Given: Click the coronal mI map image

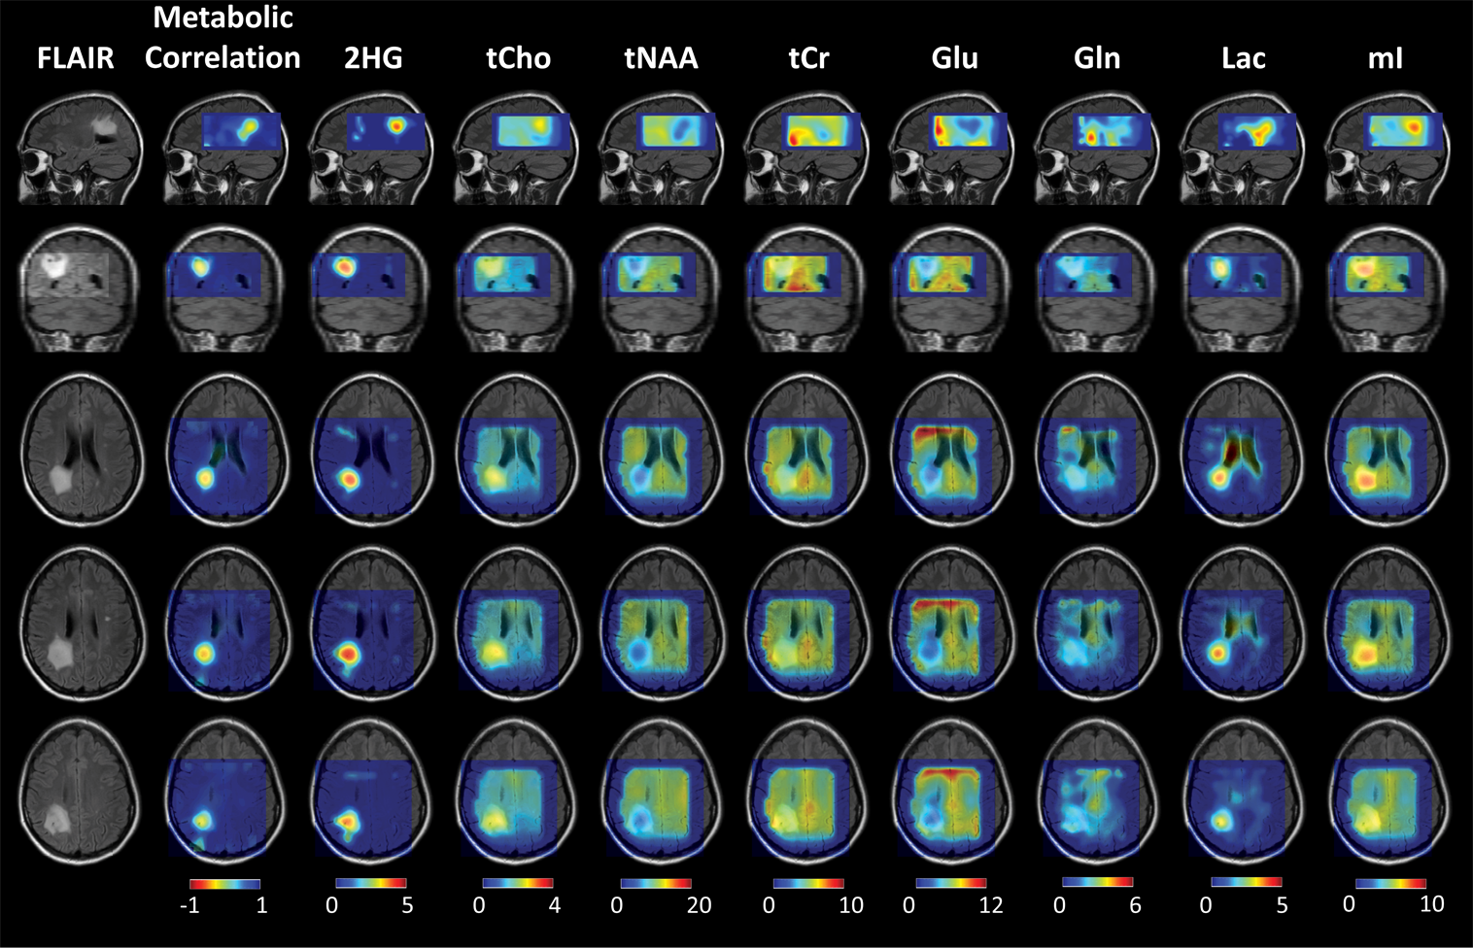Looking at the screenshot, I should pos(1387,288).
